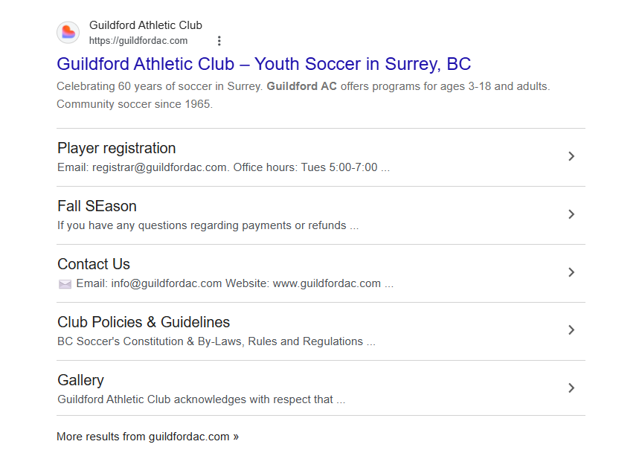The height and width of the screenshot is (450, 642).
Task: Click More results from guildfordac.com
Action: point(147,437)
